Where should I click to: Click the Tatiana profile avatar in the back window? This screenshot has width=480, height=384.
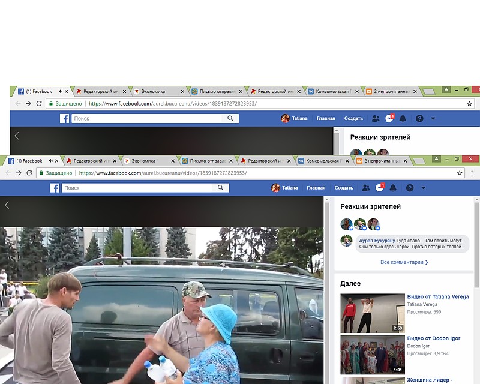(x=286, y=119)
